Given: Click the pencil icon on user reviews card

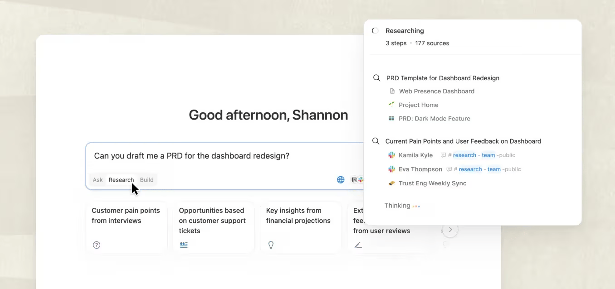Looking at the screenshot, I should click(x=358, y=245).
